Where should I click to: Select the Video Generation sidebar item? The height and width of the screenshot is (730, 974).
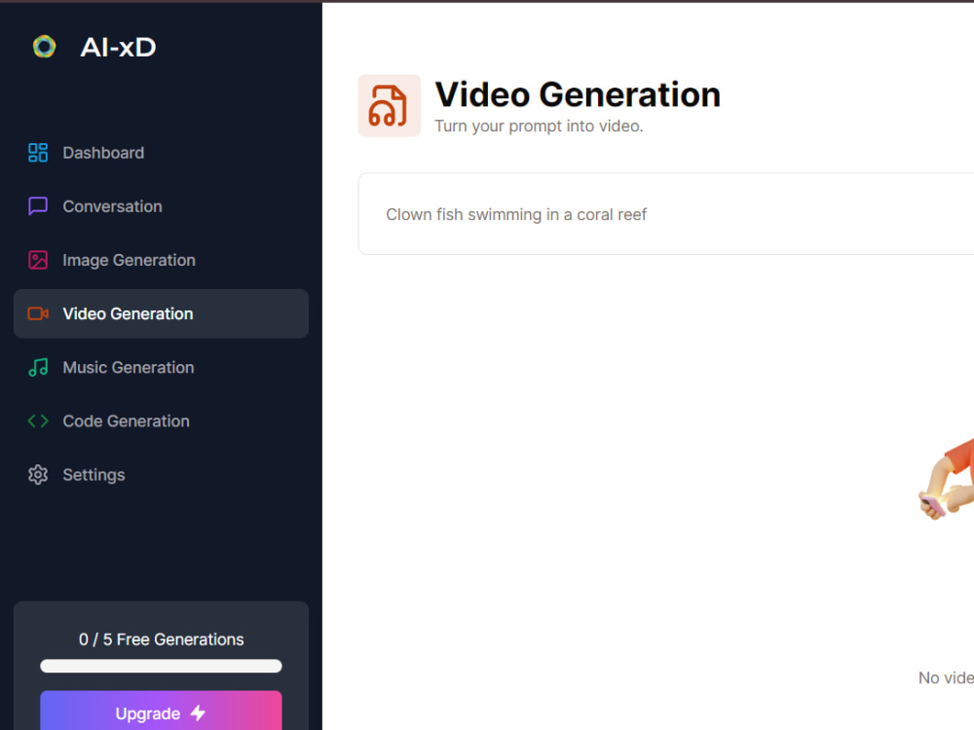[x=161, y=313]
